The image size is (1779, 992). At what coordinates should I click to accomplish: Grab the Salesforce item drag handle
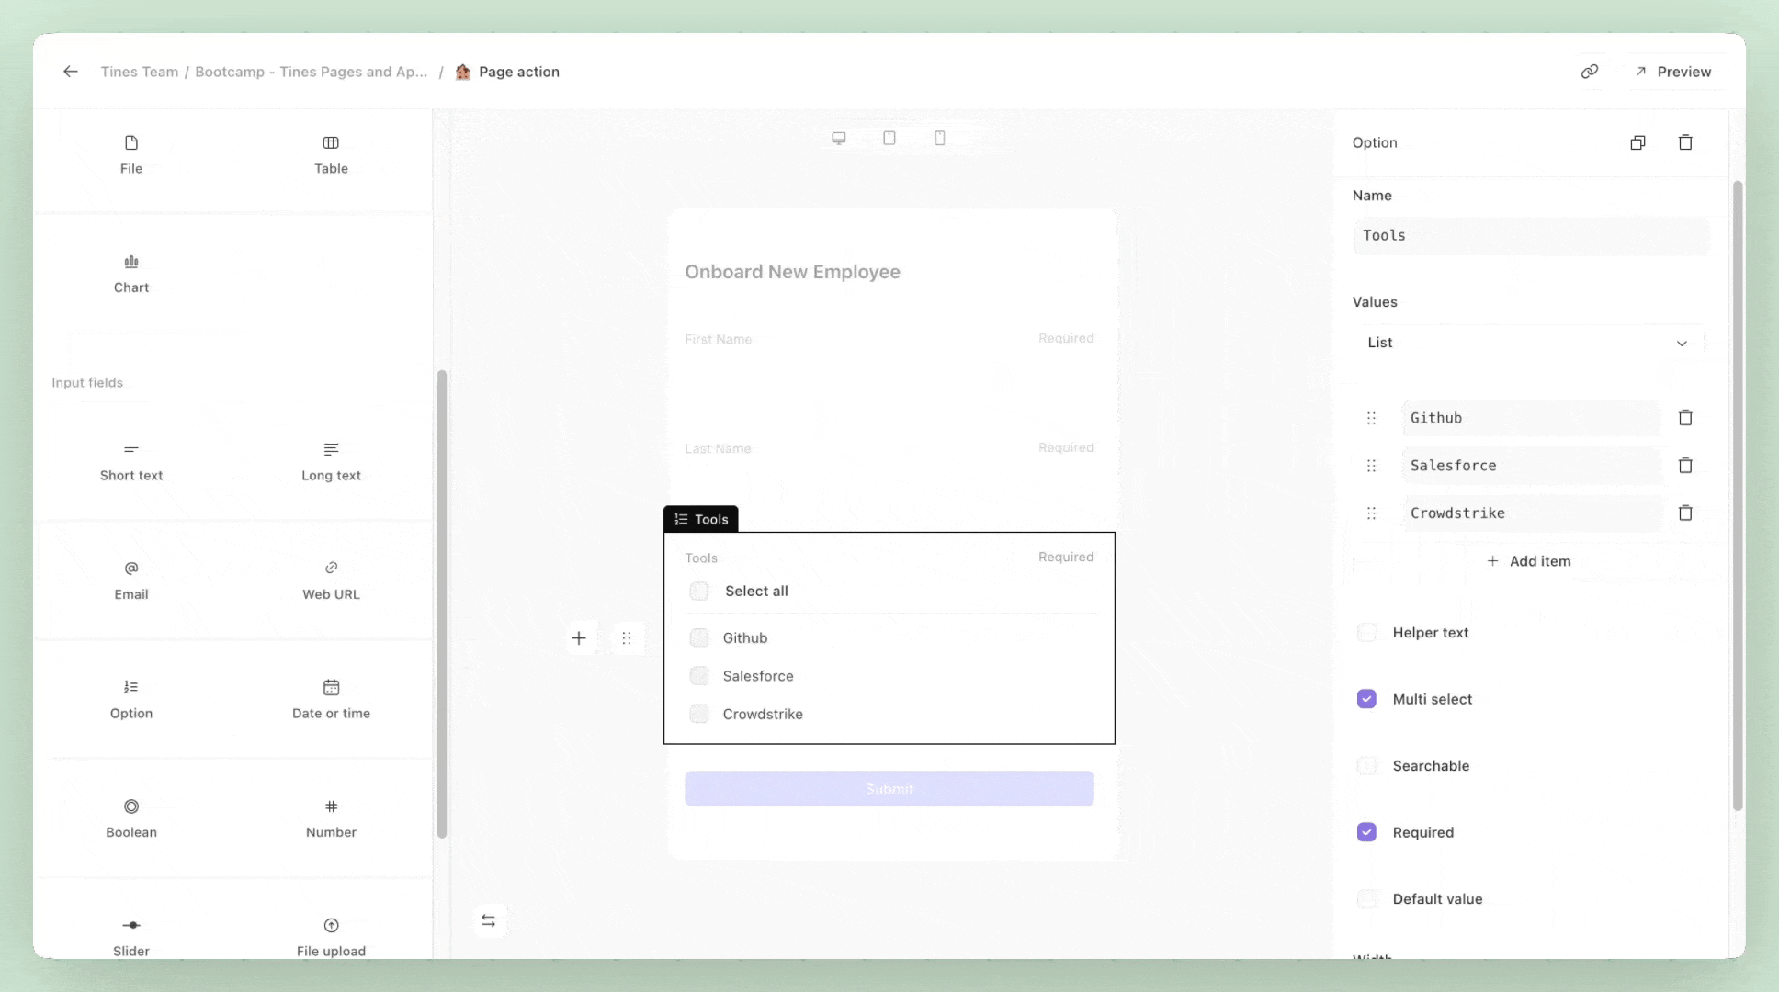[1371, 466]
